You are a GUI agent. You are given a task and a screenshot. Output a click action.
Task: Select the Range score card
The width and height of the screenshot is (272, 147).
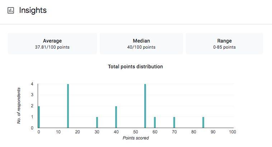224,44
